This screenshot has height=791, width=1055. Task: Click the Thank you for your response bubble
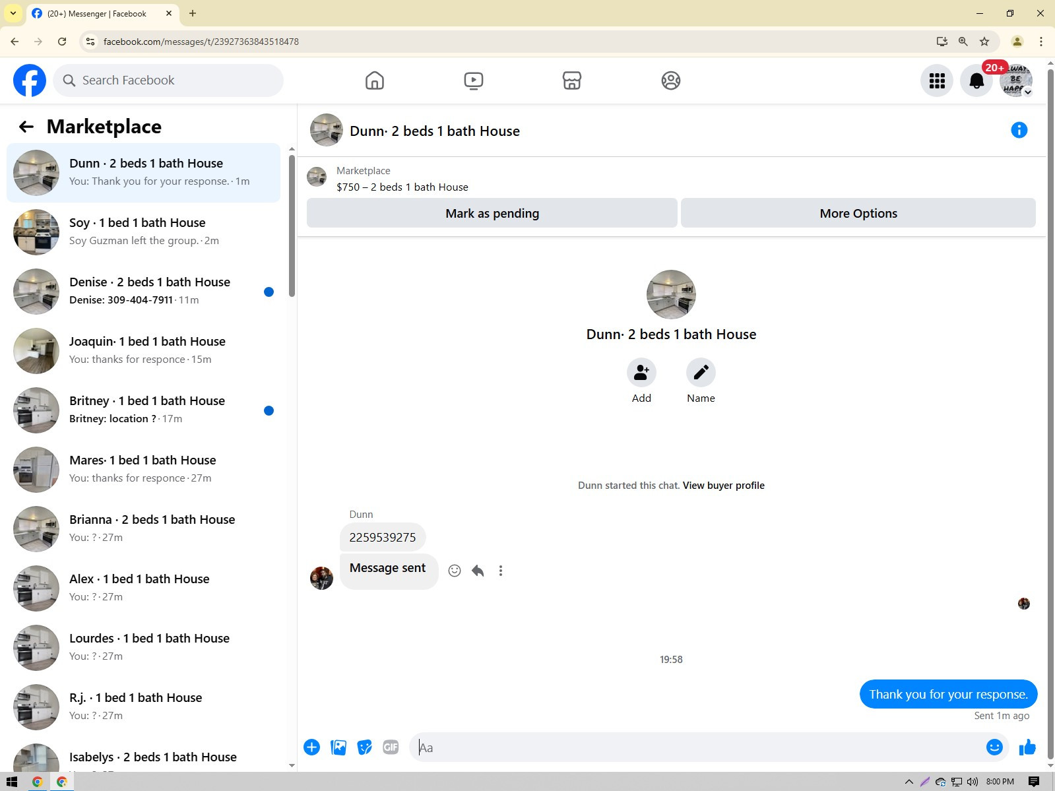[x=948, y=694]
